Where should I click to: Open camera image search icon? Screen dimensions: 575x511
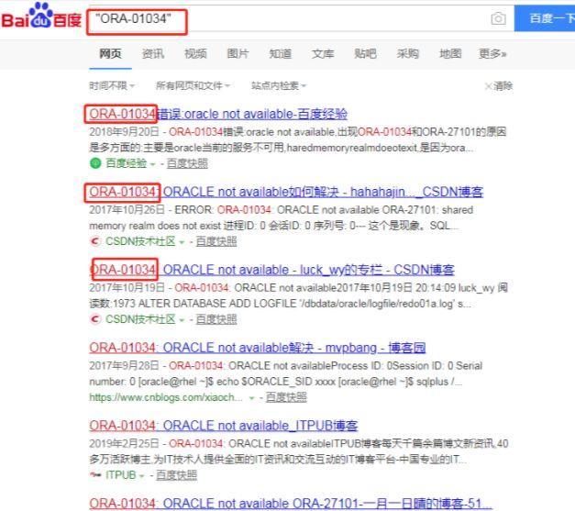pyautogui.click(x=498, y=18)
